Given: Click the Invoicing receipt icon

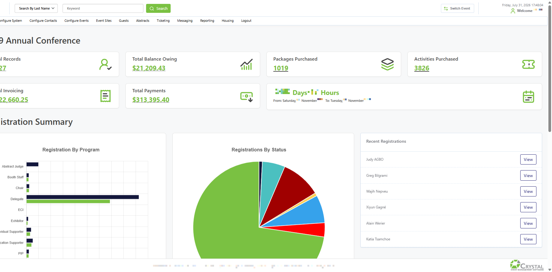Looking at the screenshot, I should tap(105, 96).
